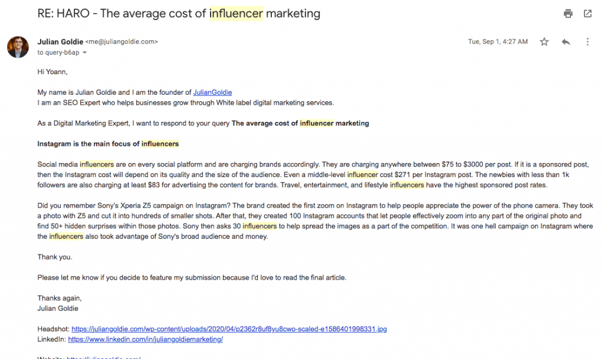This screenshot has height=359, width=604.
Task: Open the Headshot jpg URL link
Action: coord(229,329)
